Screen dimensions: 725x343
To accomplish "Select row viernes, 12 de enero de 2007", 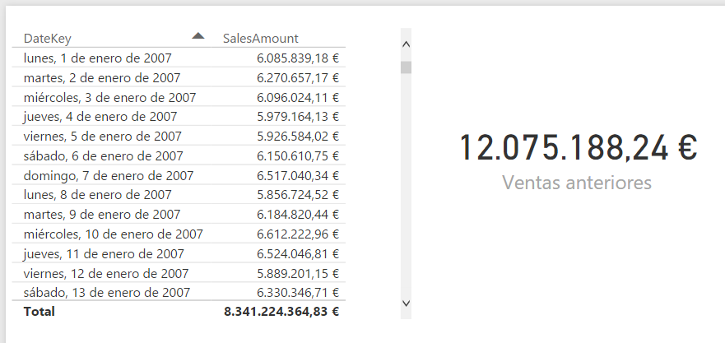I will coord(179,273).
